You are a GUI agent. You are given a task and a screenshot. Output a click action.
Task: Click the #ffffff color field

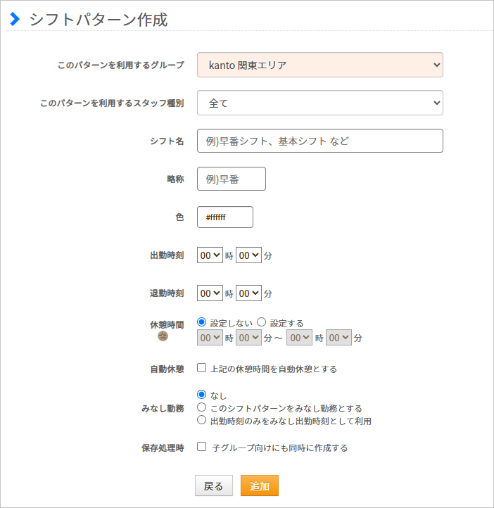(224, 217)
